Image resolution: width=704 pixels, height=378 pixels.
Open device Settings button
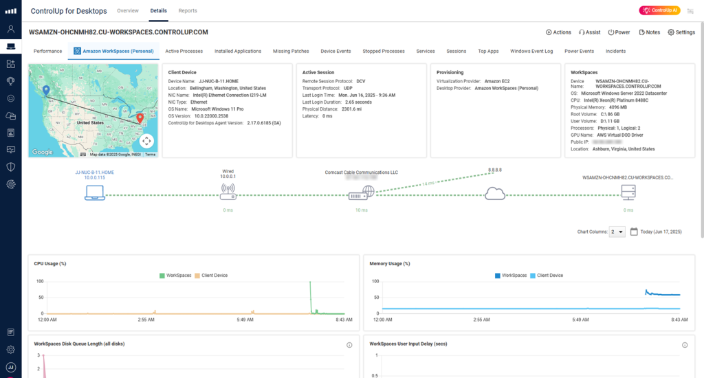click(681, 32)
